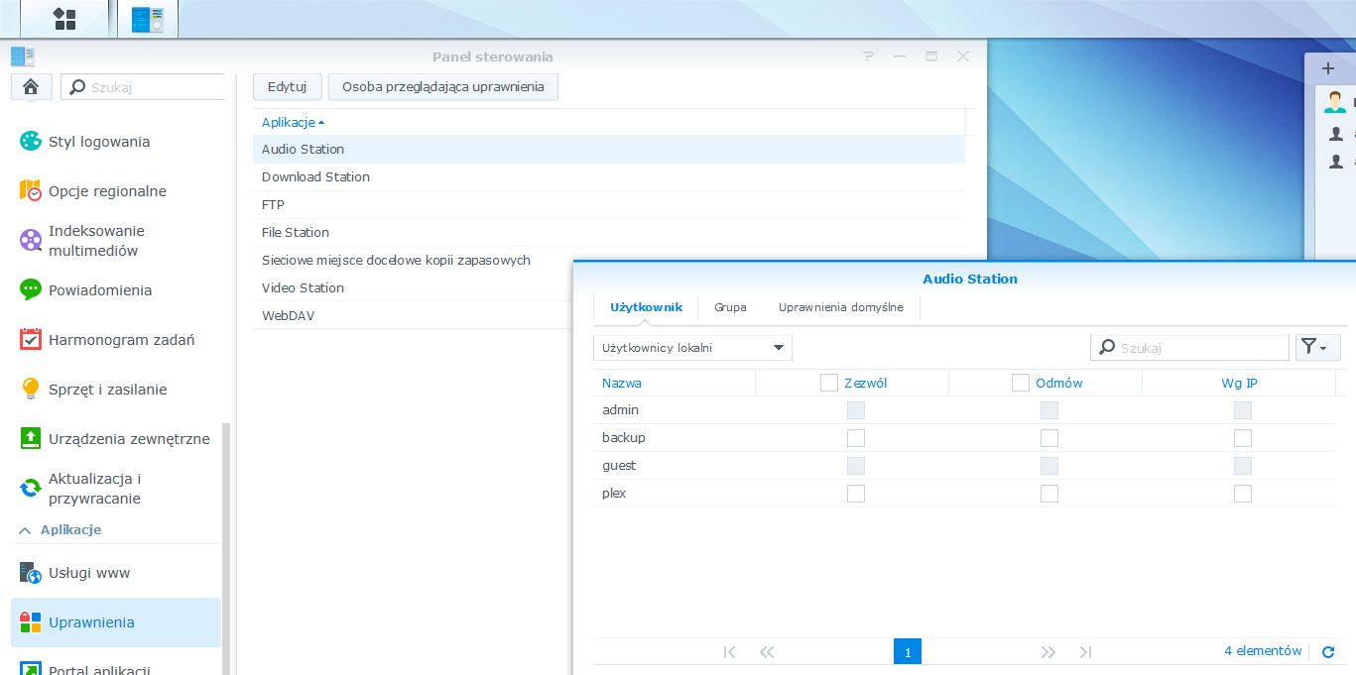This screenshot has height=675, width=1356.
Task: Click the Indeksowanie multimediów film reel icon
Action: 31,240
